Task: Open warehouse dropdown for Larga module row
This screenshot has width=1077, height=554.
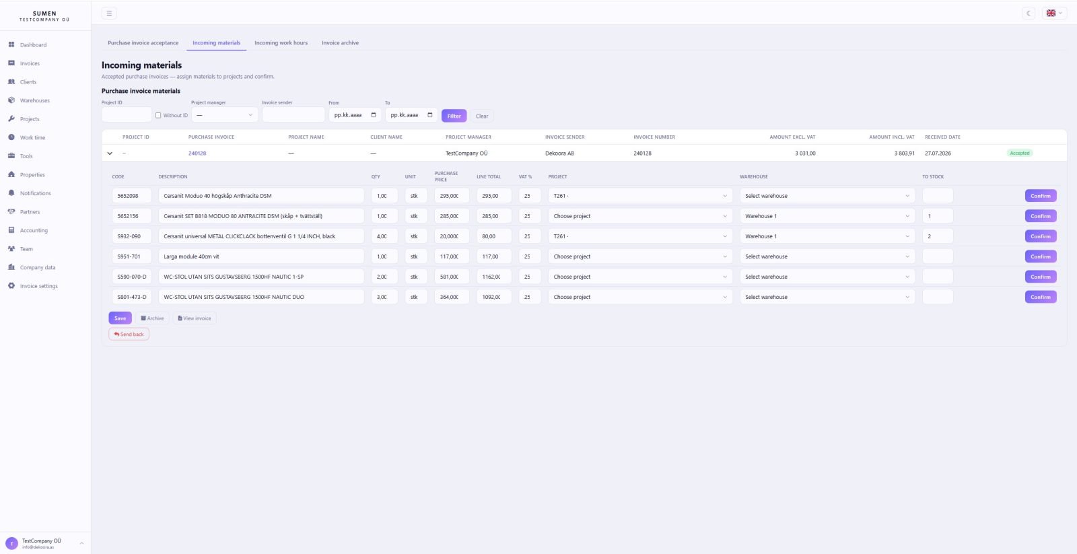Action: point(827,256)
